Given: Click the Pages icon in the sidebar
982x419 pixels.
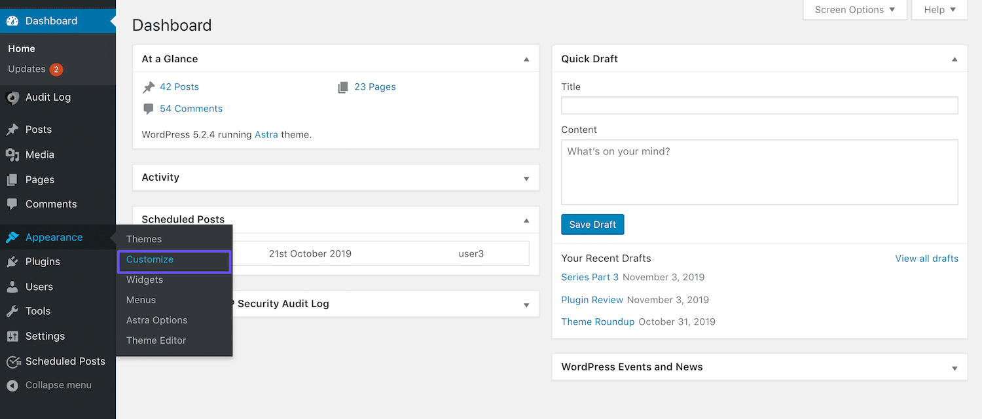Looking at the screenshot, I should [x=11, y=179].
